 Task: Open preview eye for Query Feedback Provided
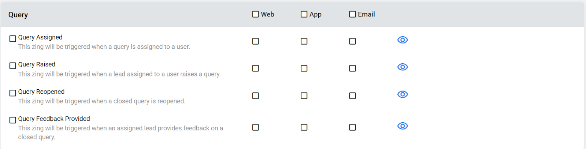click(403, 126)
